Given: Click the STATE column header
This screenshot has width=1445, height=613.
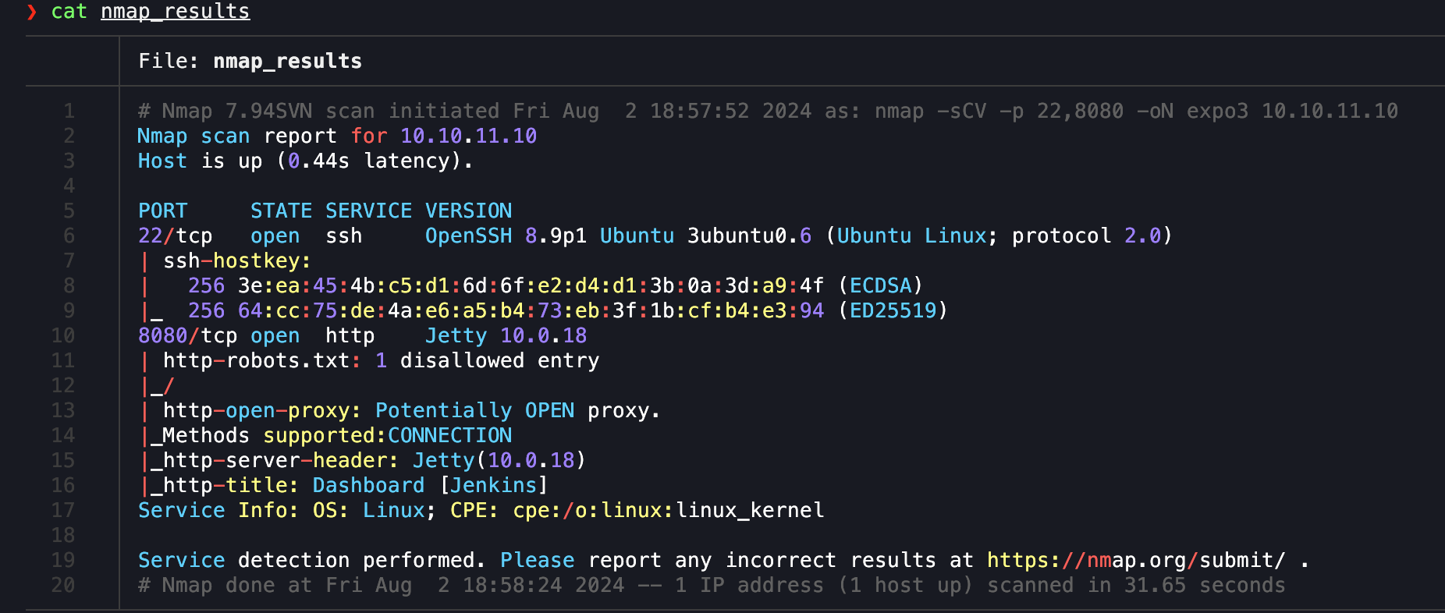Looking at the screenshot, I should [281, 211].
